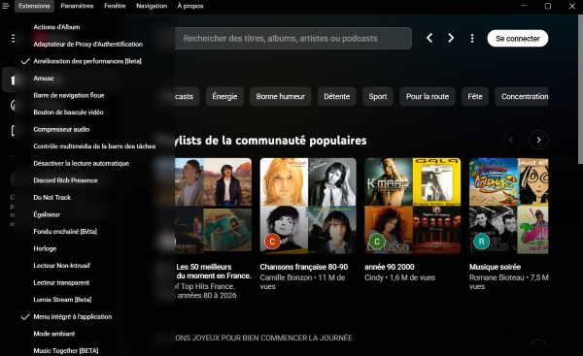Open the Fenêtre menu
Screen dimensions: 583x356
(115, 6)
